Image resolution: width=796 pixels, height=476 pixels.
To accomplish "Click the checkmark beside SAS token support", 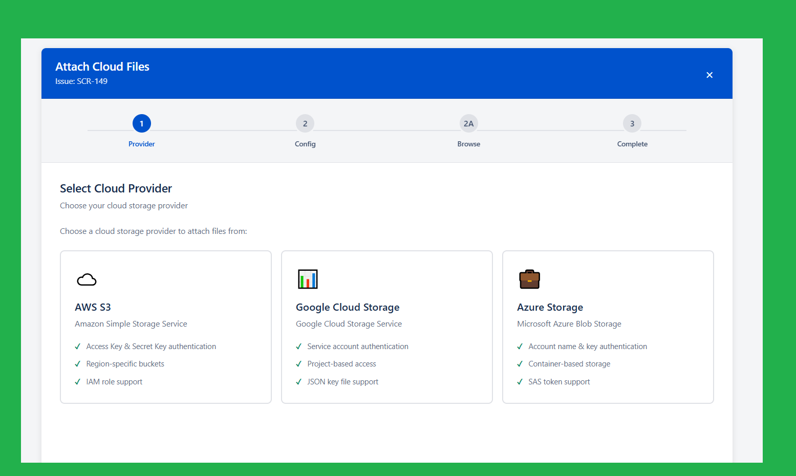I will 520,382.
